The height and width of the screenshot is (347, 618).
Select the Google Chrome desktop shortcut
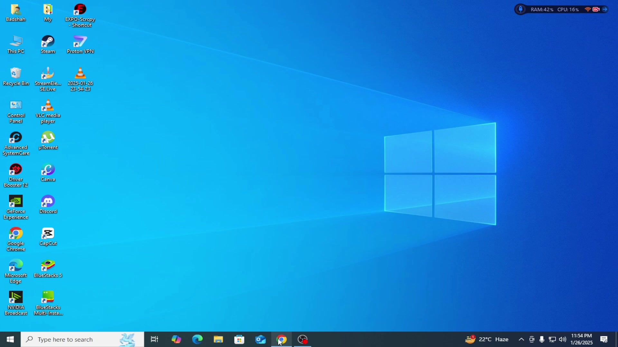point(16,240)
